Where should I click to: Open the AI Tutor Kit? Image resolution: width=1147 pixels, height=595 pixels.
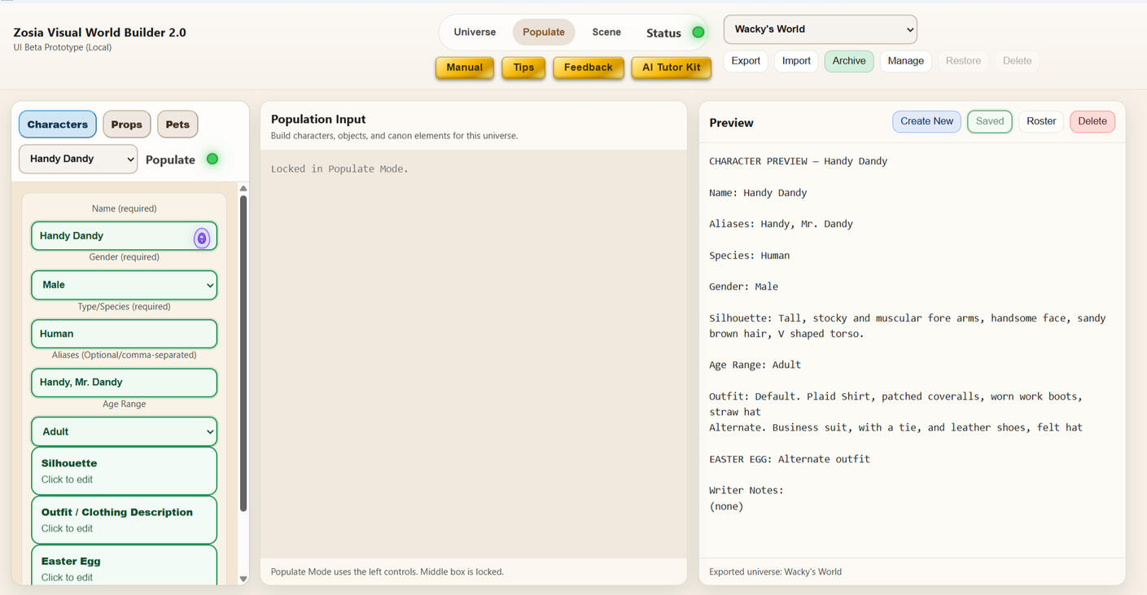click(x=671, y=68)
